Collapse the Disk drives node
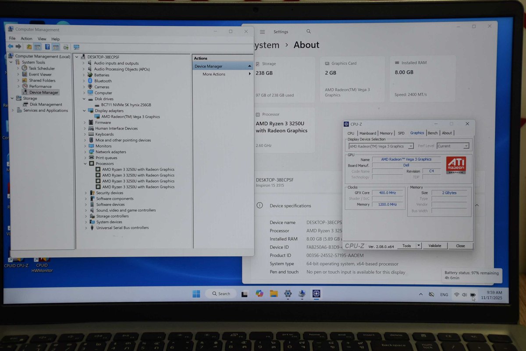 click(85, 99)
